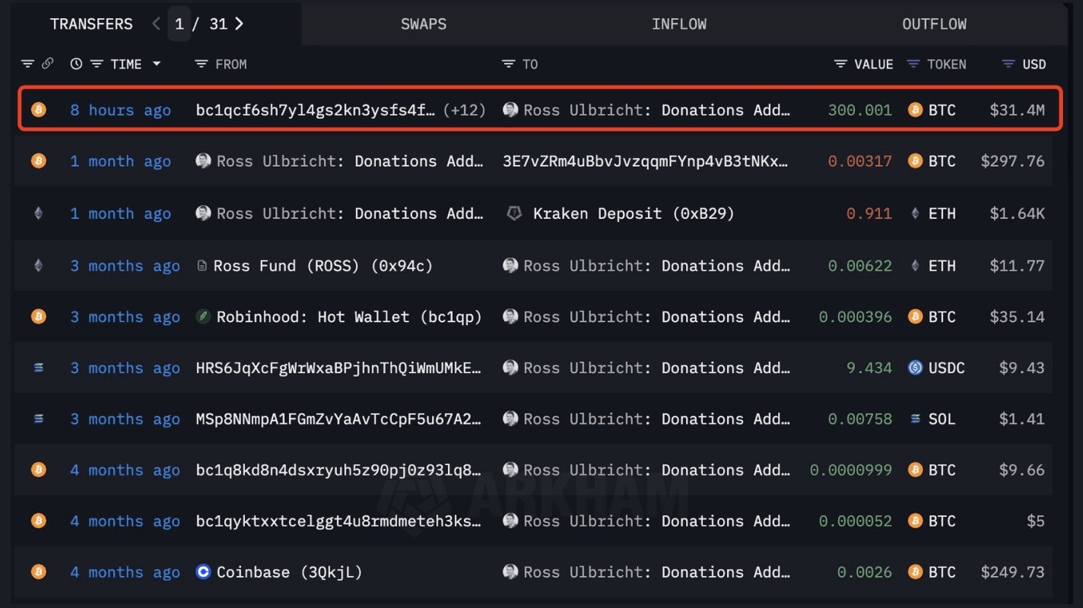Expand the (+12) additional senders
Image resolution: width=1083 pixels, height=608 pixels.
464,110
